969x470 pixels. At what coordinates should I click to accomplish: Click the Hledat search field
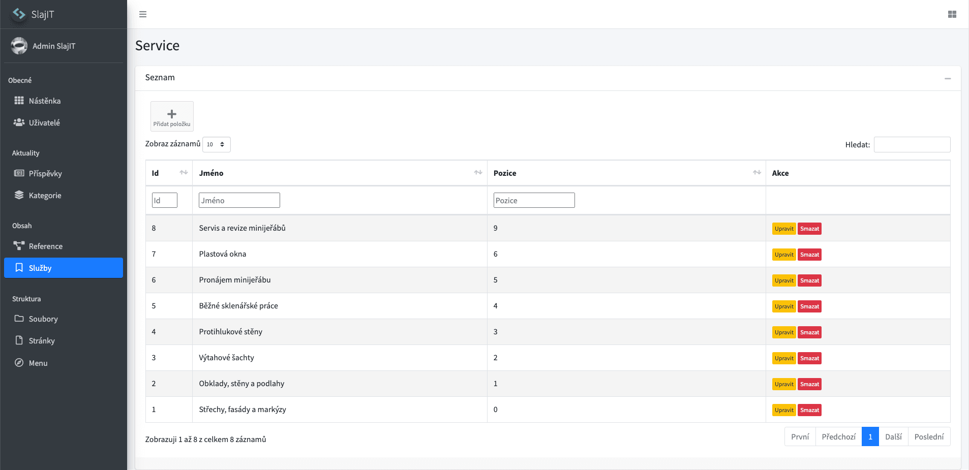[912, 144]
